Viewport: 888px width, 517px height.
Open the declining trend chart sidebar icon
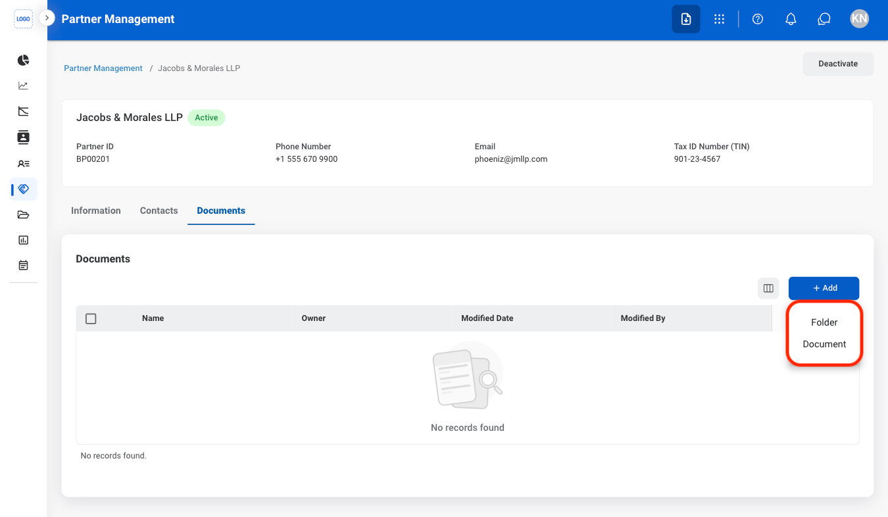click(24, 111)
